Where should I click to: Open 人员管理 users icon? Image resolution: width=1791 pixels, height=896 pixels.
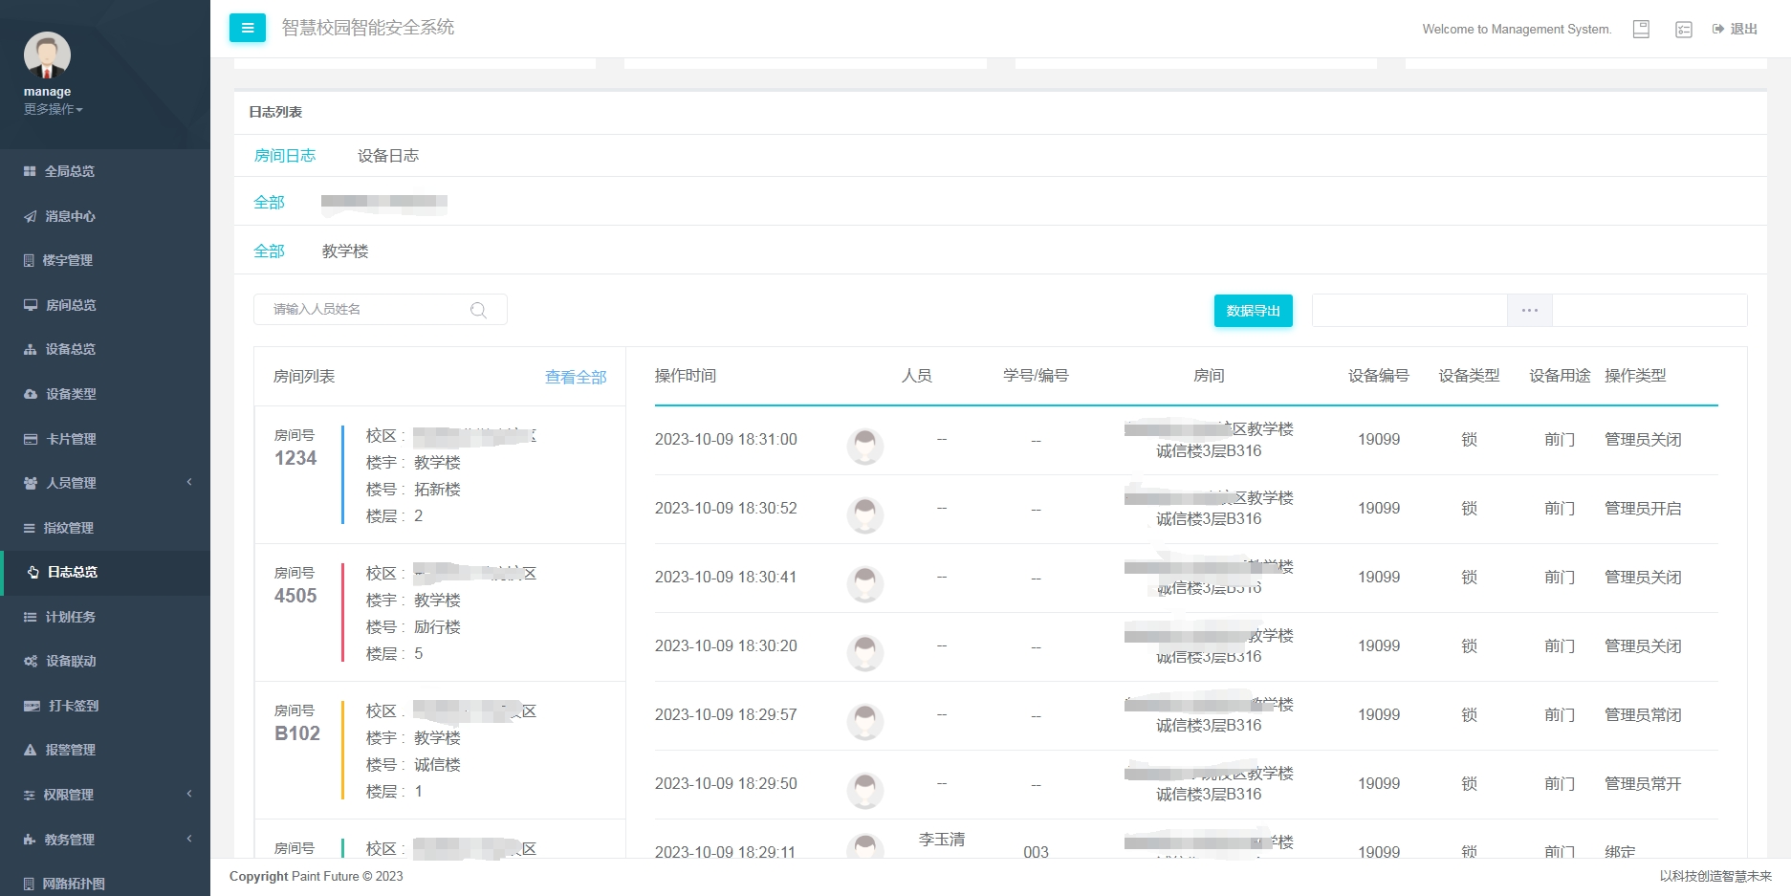coord(31,483)
